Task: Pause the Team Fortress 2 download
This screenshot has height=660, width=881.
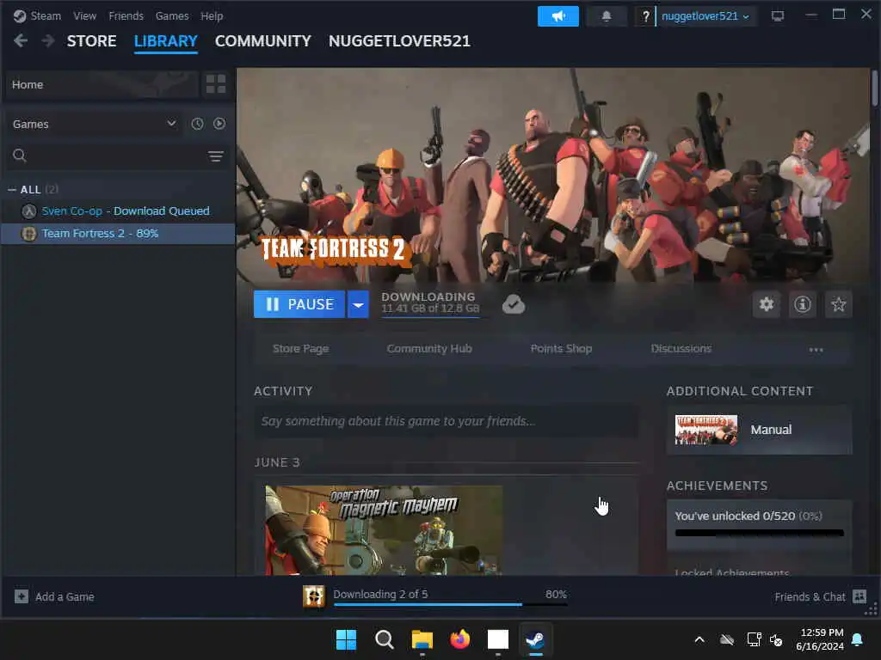Action: click(299, 304)
